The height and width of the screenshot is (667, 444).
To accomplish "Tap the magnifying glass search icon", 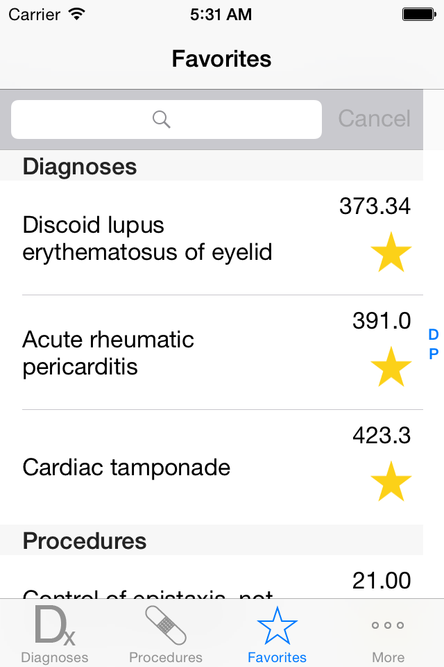I will [x=162, y=120].
